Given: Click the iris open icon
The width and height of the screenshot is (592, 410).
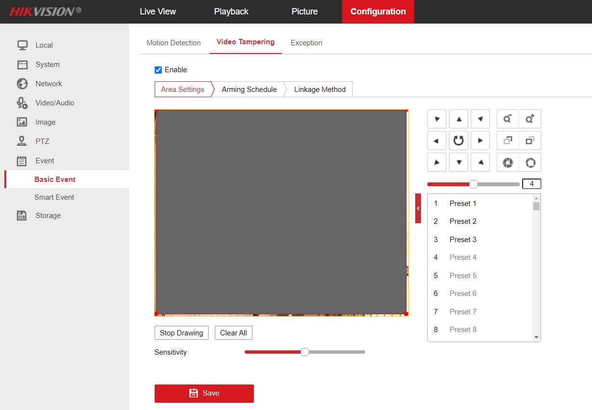Looking at the screenshot, I should click(x=530, y=162).
